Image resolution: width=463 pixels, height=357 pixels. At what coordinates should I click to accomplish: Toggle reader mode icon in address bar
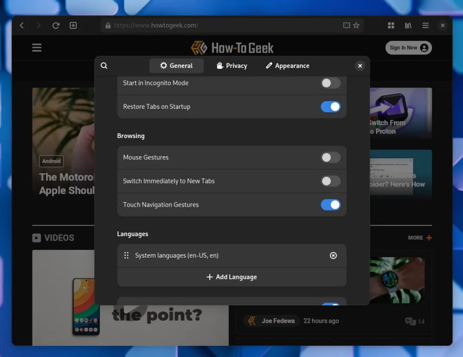pos(346,25)
